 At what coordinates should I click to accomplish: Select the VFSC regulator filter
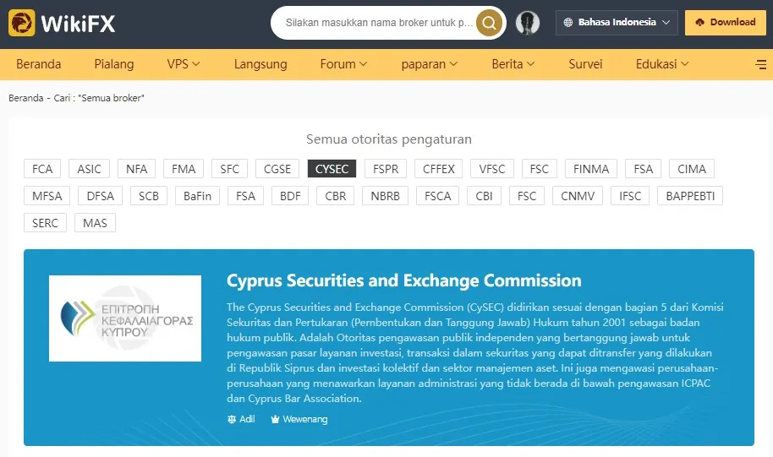point(492,169)
